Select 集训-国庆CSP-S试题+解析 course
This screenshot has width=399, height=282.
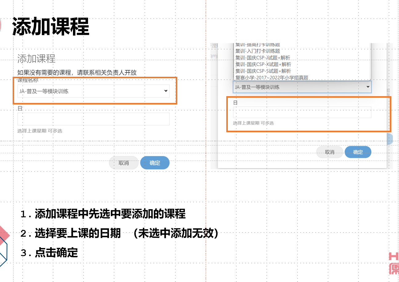coord(263,71)
